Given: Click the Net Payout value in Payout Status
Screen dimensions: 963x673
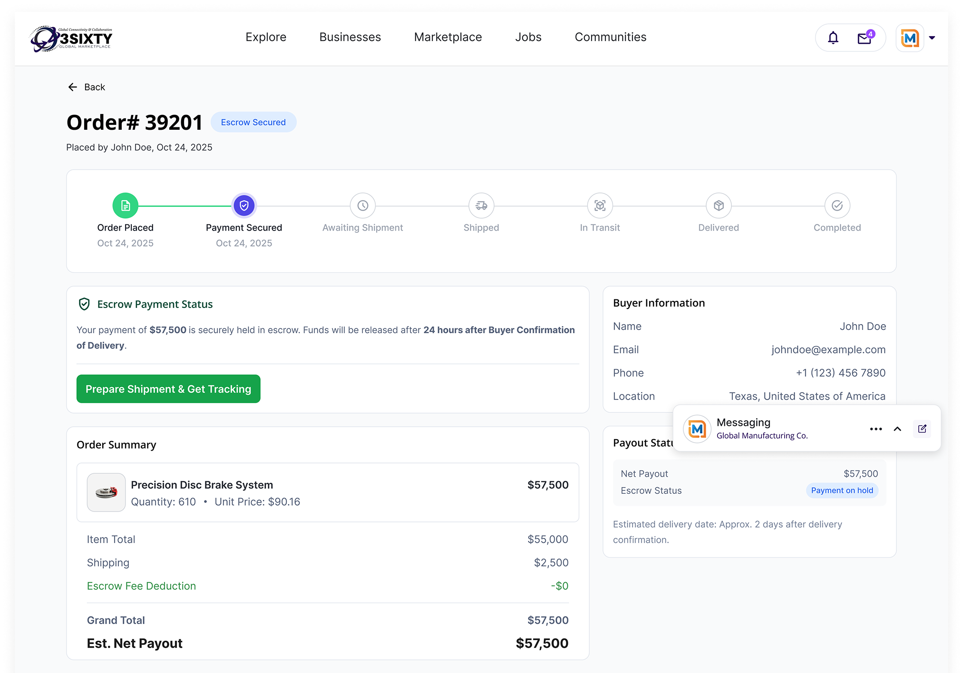Looking at the screenshot, I should coord(861,474).
